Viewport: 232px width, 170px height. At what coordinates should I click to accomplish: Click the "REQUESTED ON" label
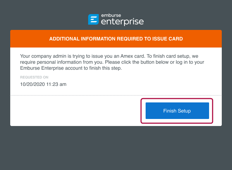34,77
